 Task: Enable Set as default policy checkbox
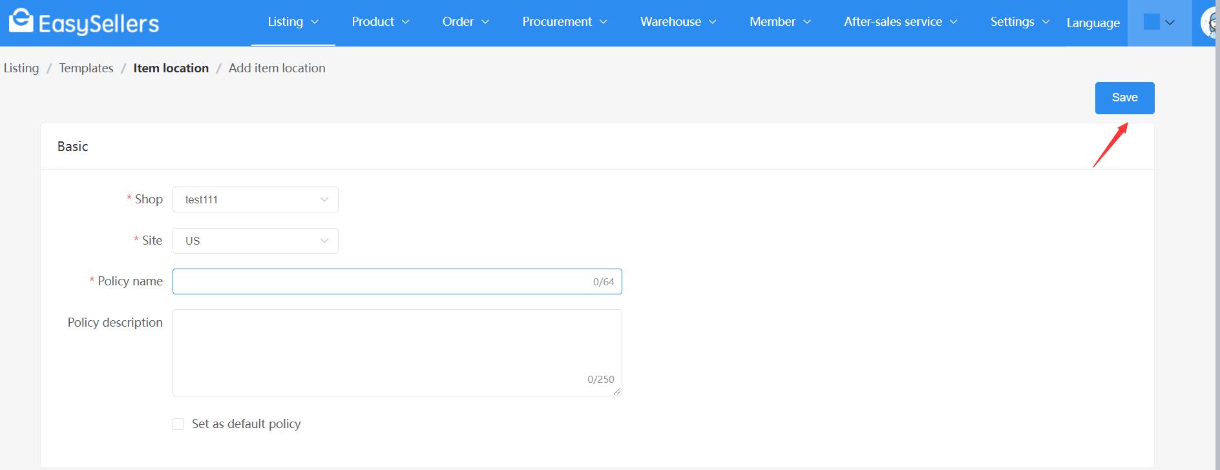pyautogui.click(x=178, y=424)
